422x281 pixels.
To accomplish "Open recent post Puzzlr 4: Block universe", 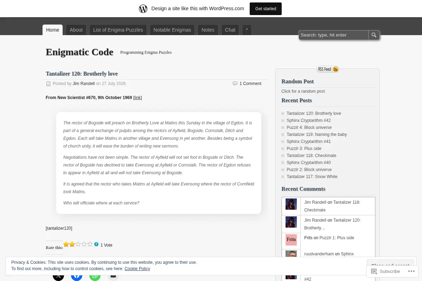I will [x=309, y=128].
